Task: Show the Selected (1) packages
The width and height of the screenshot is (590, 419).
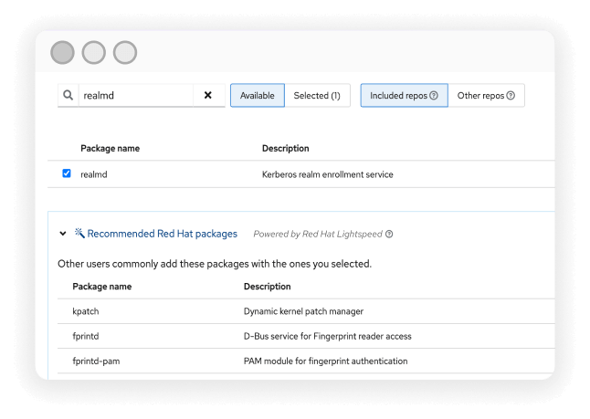Action: (317, 96)
